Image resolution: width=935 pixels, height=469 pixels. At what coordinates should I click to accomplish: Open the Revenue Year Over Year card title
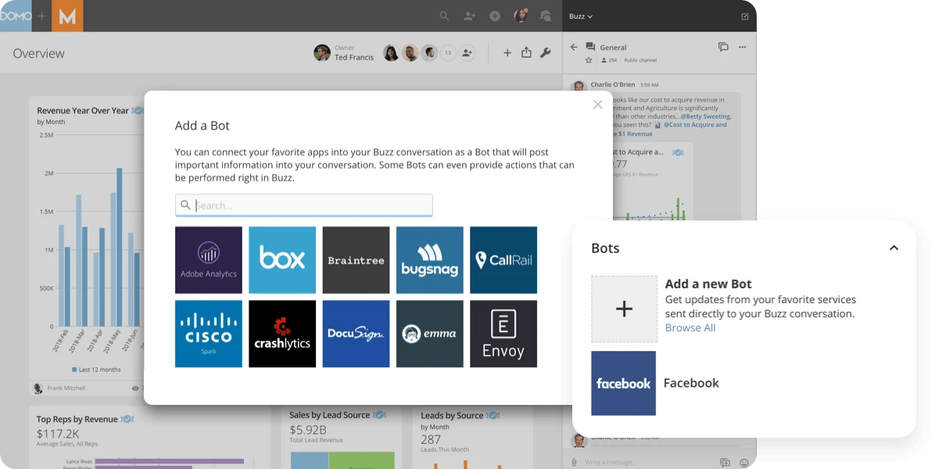pyautogui.click(x=83, y=110)
